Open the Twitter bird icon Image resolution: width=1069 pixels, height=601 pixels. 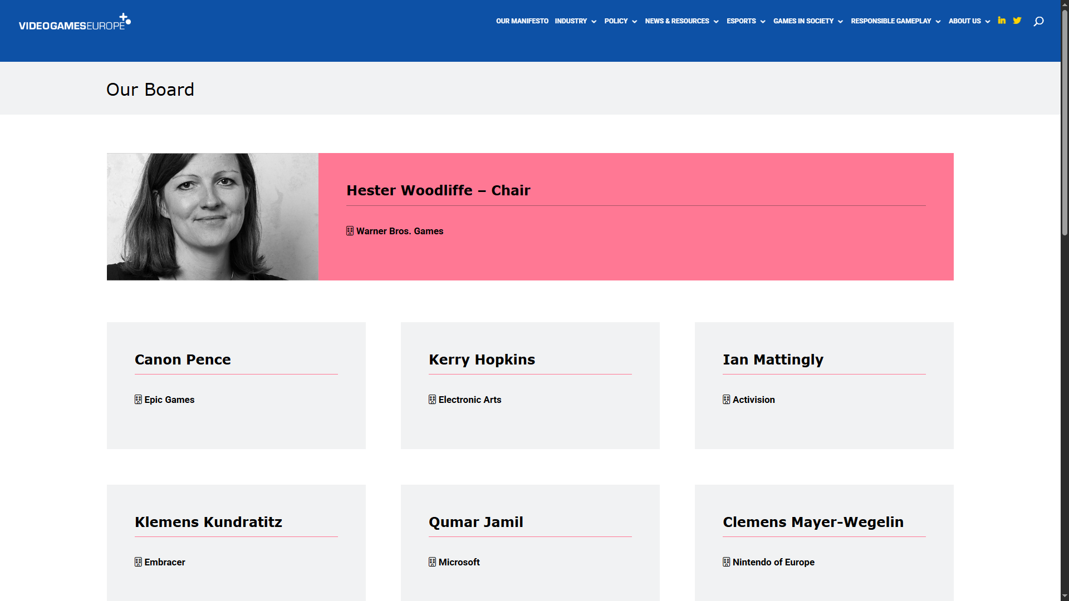(1017, 21)
